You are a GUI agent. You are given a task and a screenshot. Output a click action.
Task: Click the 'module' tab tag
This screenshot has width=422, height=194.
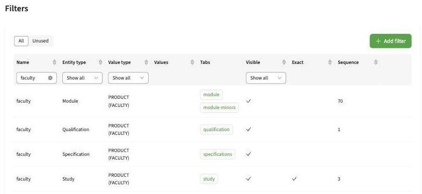[x=212, y=95]
